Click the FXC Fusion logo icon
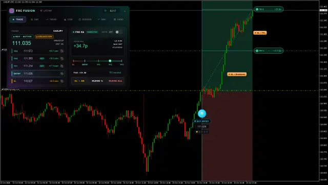Viewport: 328px width, 185px height. [12, 11]
